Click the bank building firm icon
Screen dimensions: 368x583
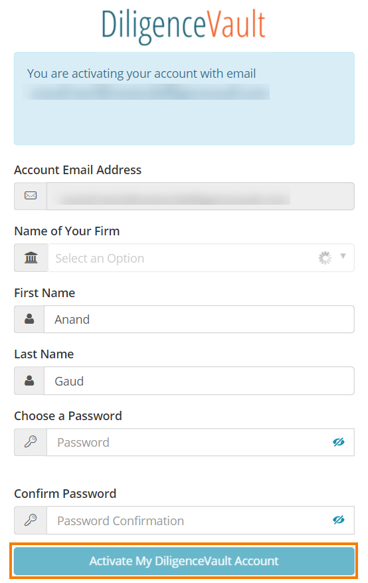point(31,257)
